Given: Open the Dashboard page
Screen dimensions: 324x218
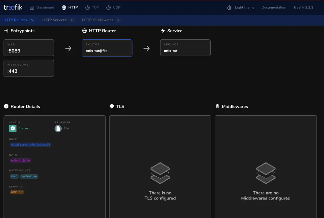Looking at the screenshot, I should [42, 8].
